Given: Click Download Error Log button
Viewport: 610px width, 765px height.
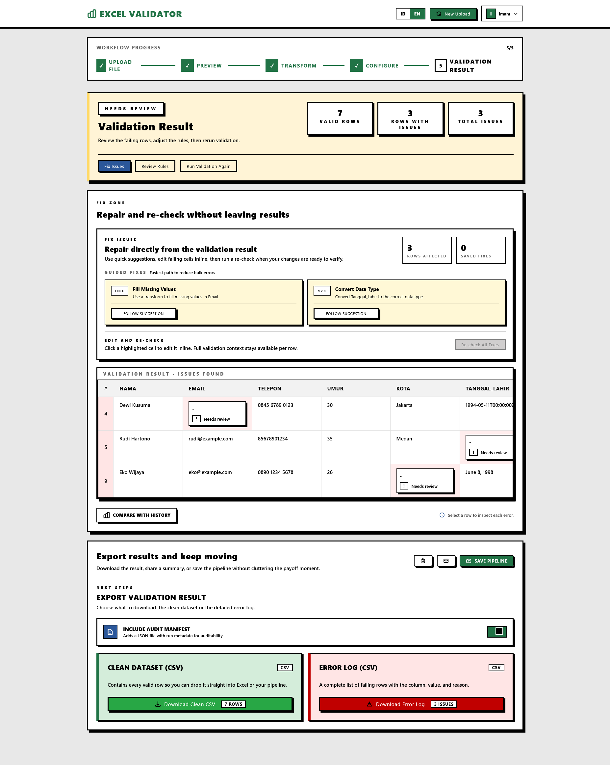Looking at the screenshot, I should pos(411,704).
